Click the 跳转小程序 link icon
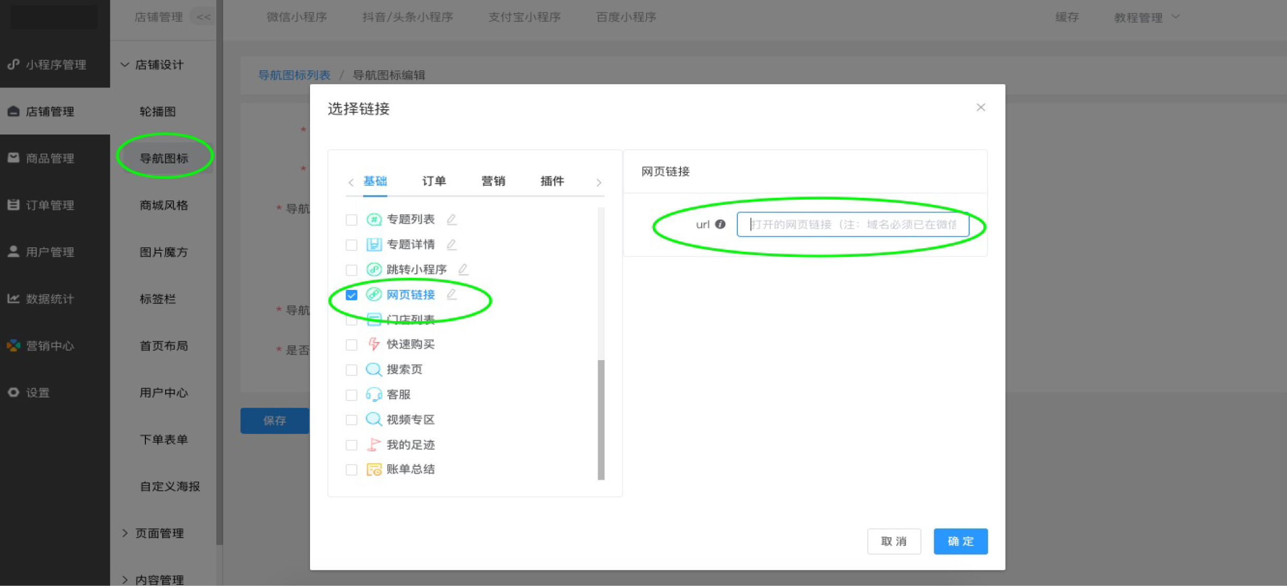This screenshot has height=586, width=1287. (x=374, y=270)
